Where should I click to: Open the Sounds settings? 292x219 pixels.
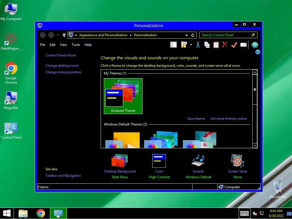[198, 166]
